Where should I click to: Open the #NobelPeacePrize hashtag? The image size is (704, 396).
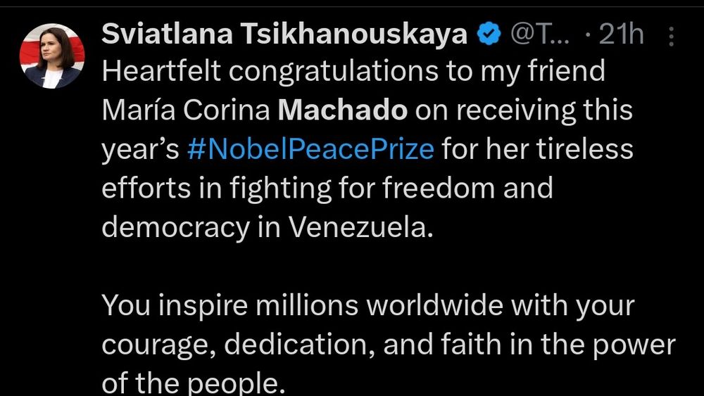click(x=311, y=150)
